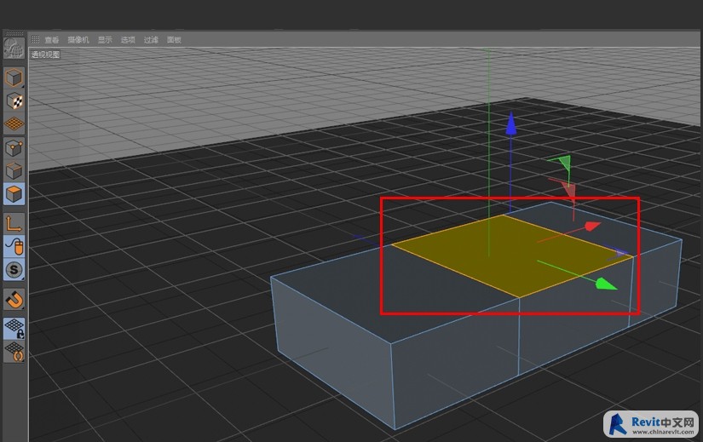Open the 选项 menu
This screenshot has height=442, width=703.
click(x=128, y=40)
